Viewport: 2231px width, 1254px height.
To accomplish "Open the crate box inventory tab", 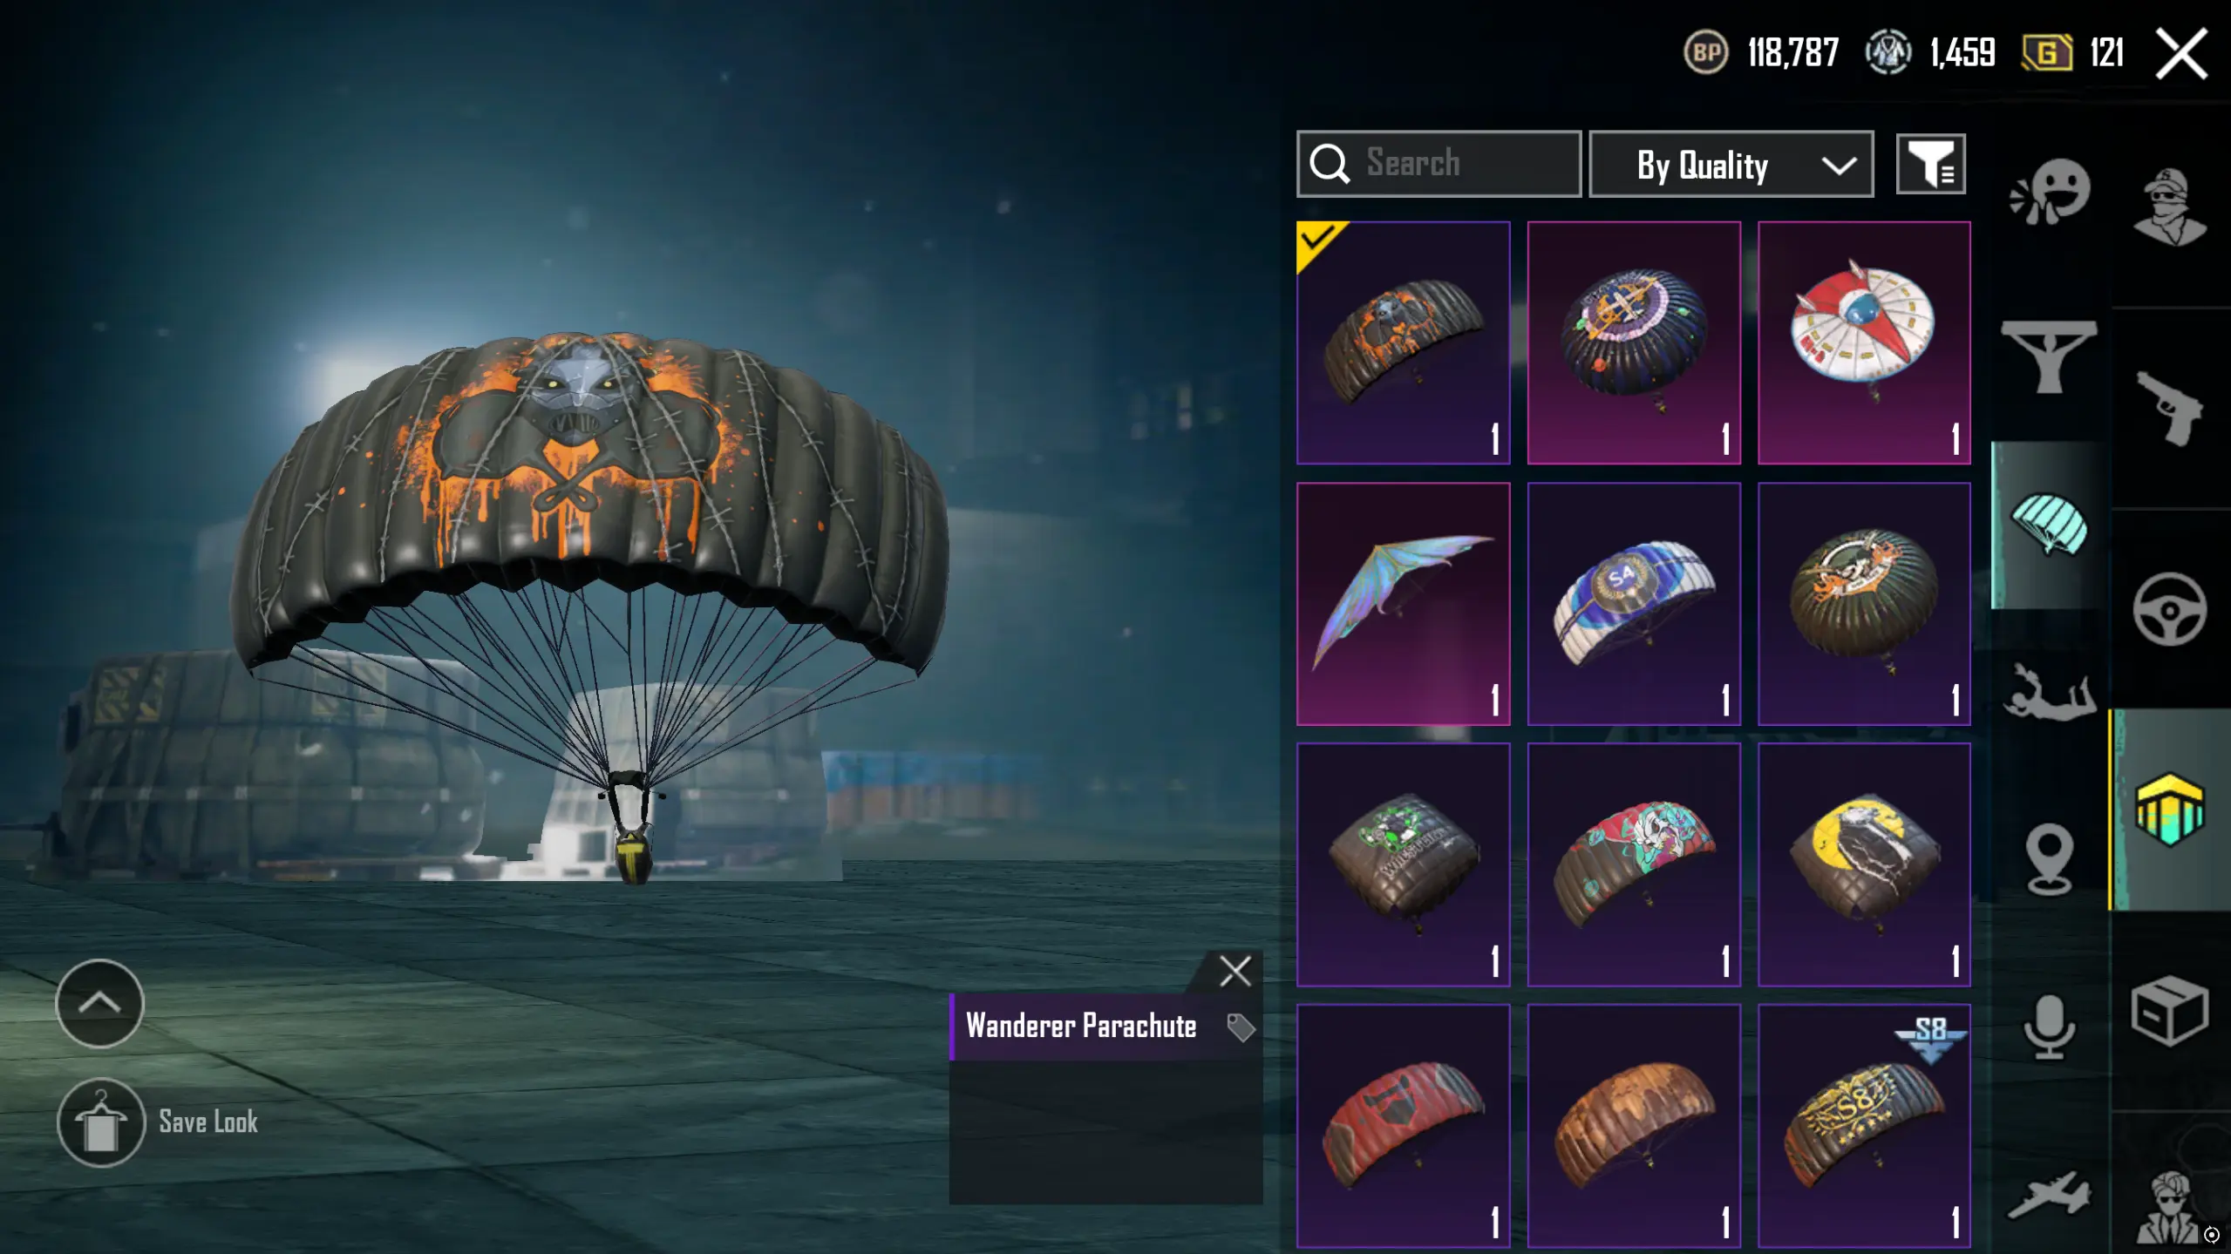I will tap(2170, 1011).
